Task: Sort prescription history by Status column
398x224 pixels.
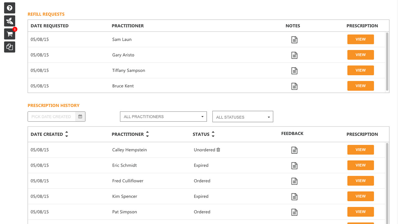Action: (213, 134)
